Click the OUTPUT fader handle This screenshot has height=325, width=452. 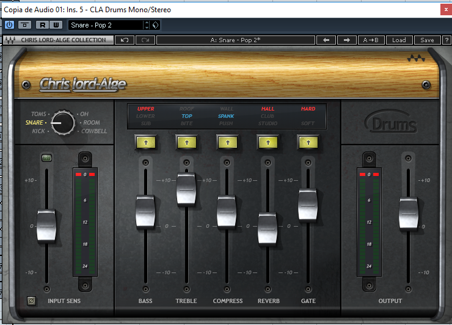pyautogui.click(x=409, y=214)
